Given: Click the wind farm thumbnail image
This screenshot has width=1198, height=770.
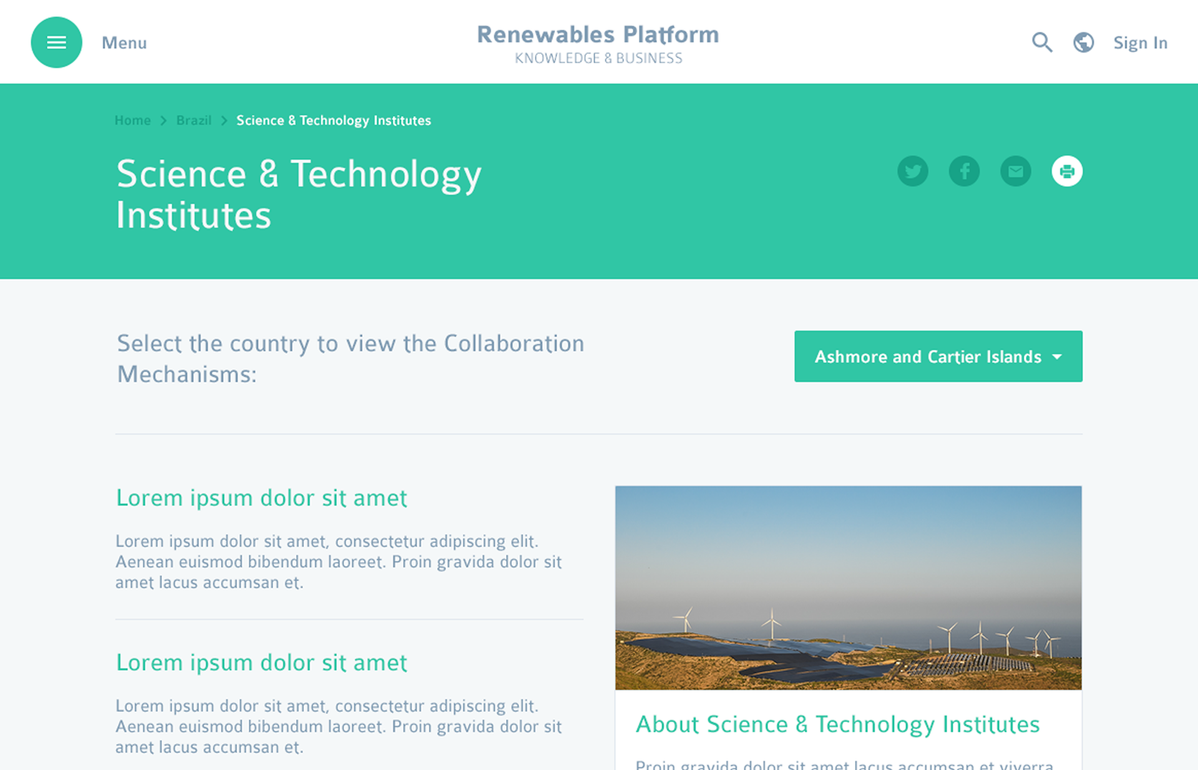Looking at the screenshot, I should click(x=848, y=587).
